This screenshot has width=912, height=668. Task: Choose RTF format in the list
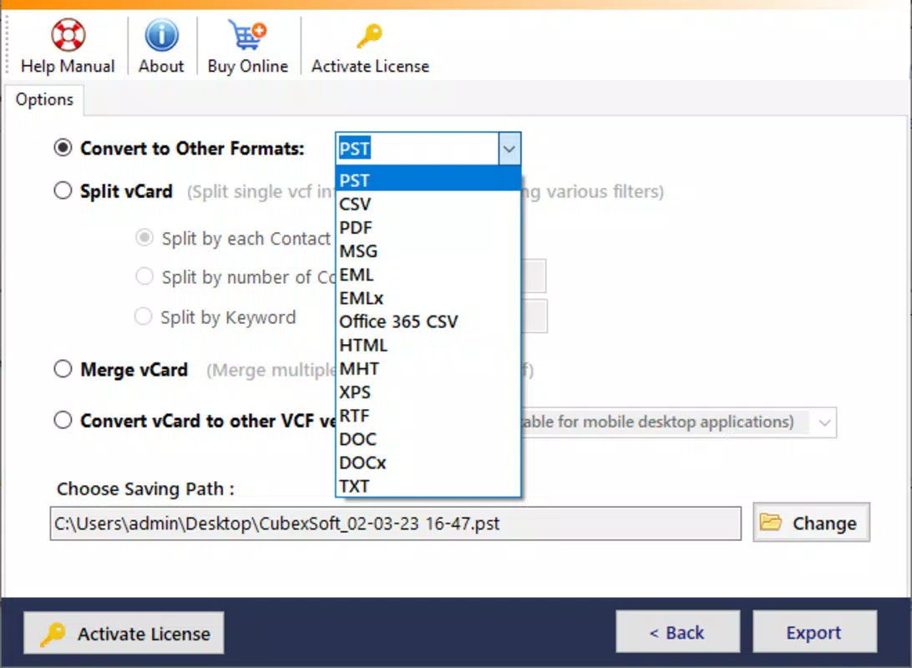(x=428, y=415)
